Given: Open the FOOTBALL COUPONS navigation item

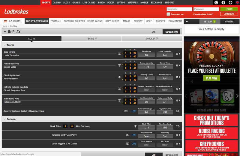Looking at the screenshot, I should point(74,21).
